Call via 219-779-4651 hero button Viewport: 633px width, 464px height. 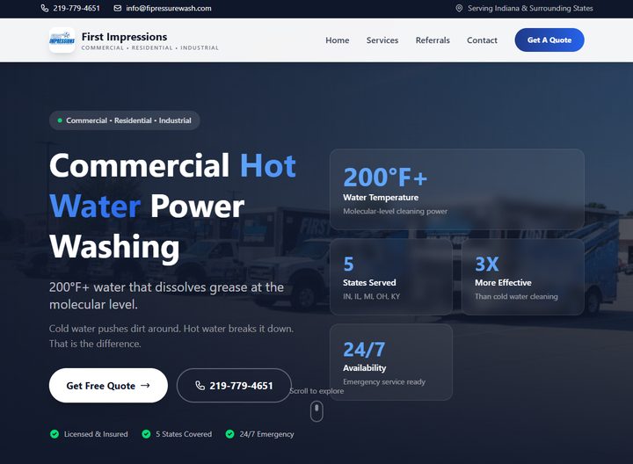point(234,385)
